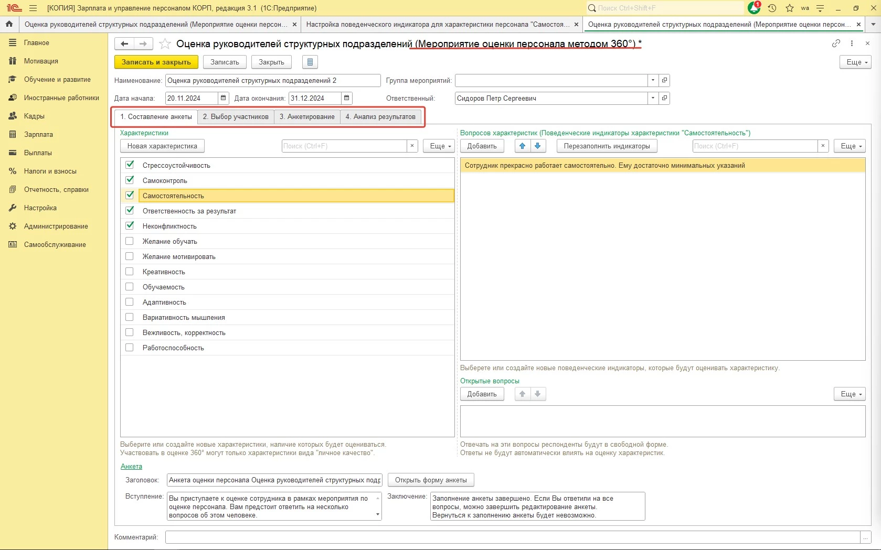Click the blue move up arrow for indicators
This screenshot has height=550, width=881.
pyautogui.click(x=522, y=146)
